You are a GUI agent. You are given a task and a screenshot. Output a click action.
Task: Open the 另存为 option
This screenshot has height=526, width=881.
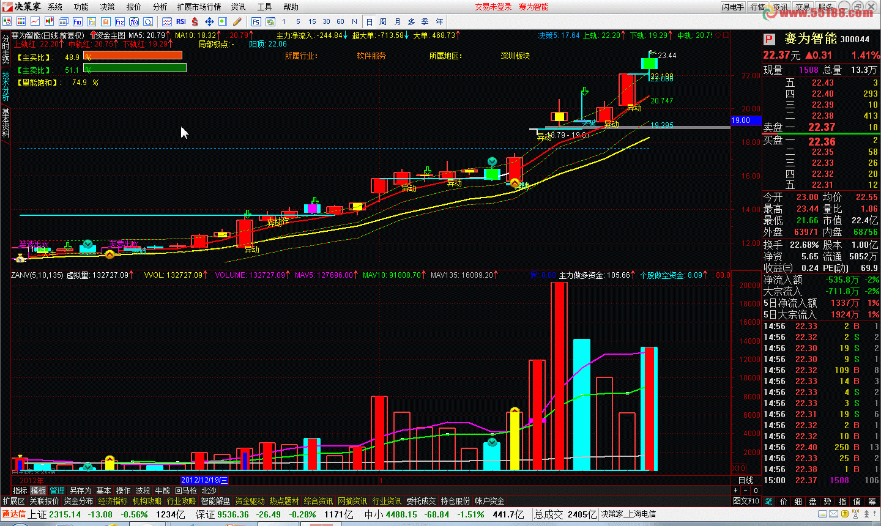(80, 491)
